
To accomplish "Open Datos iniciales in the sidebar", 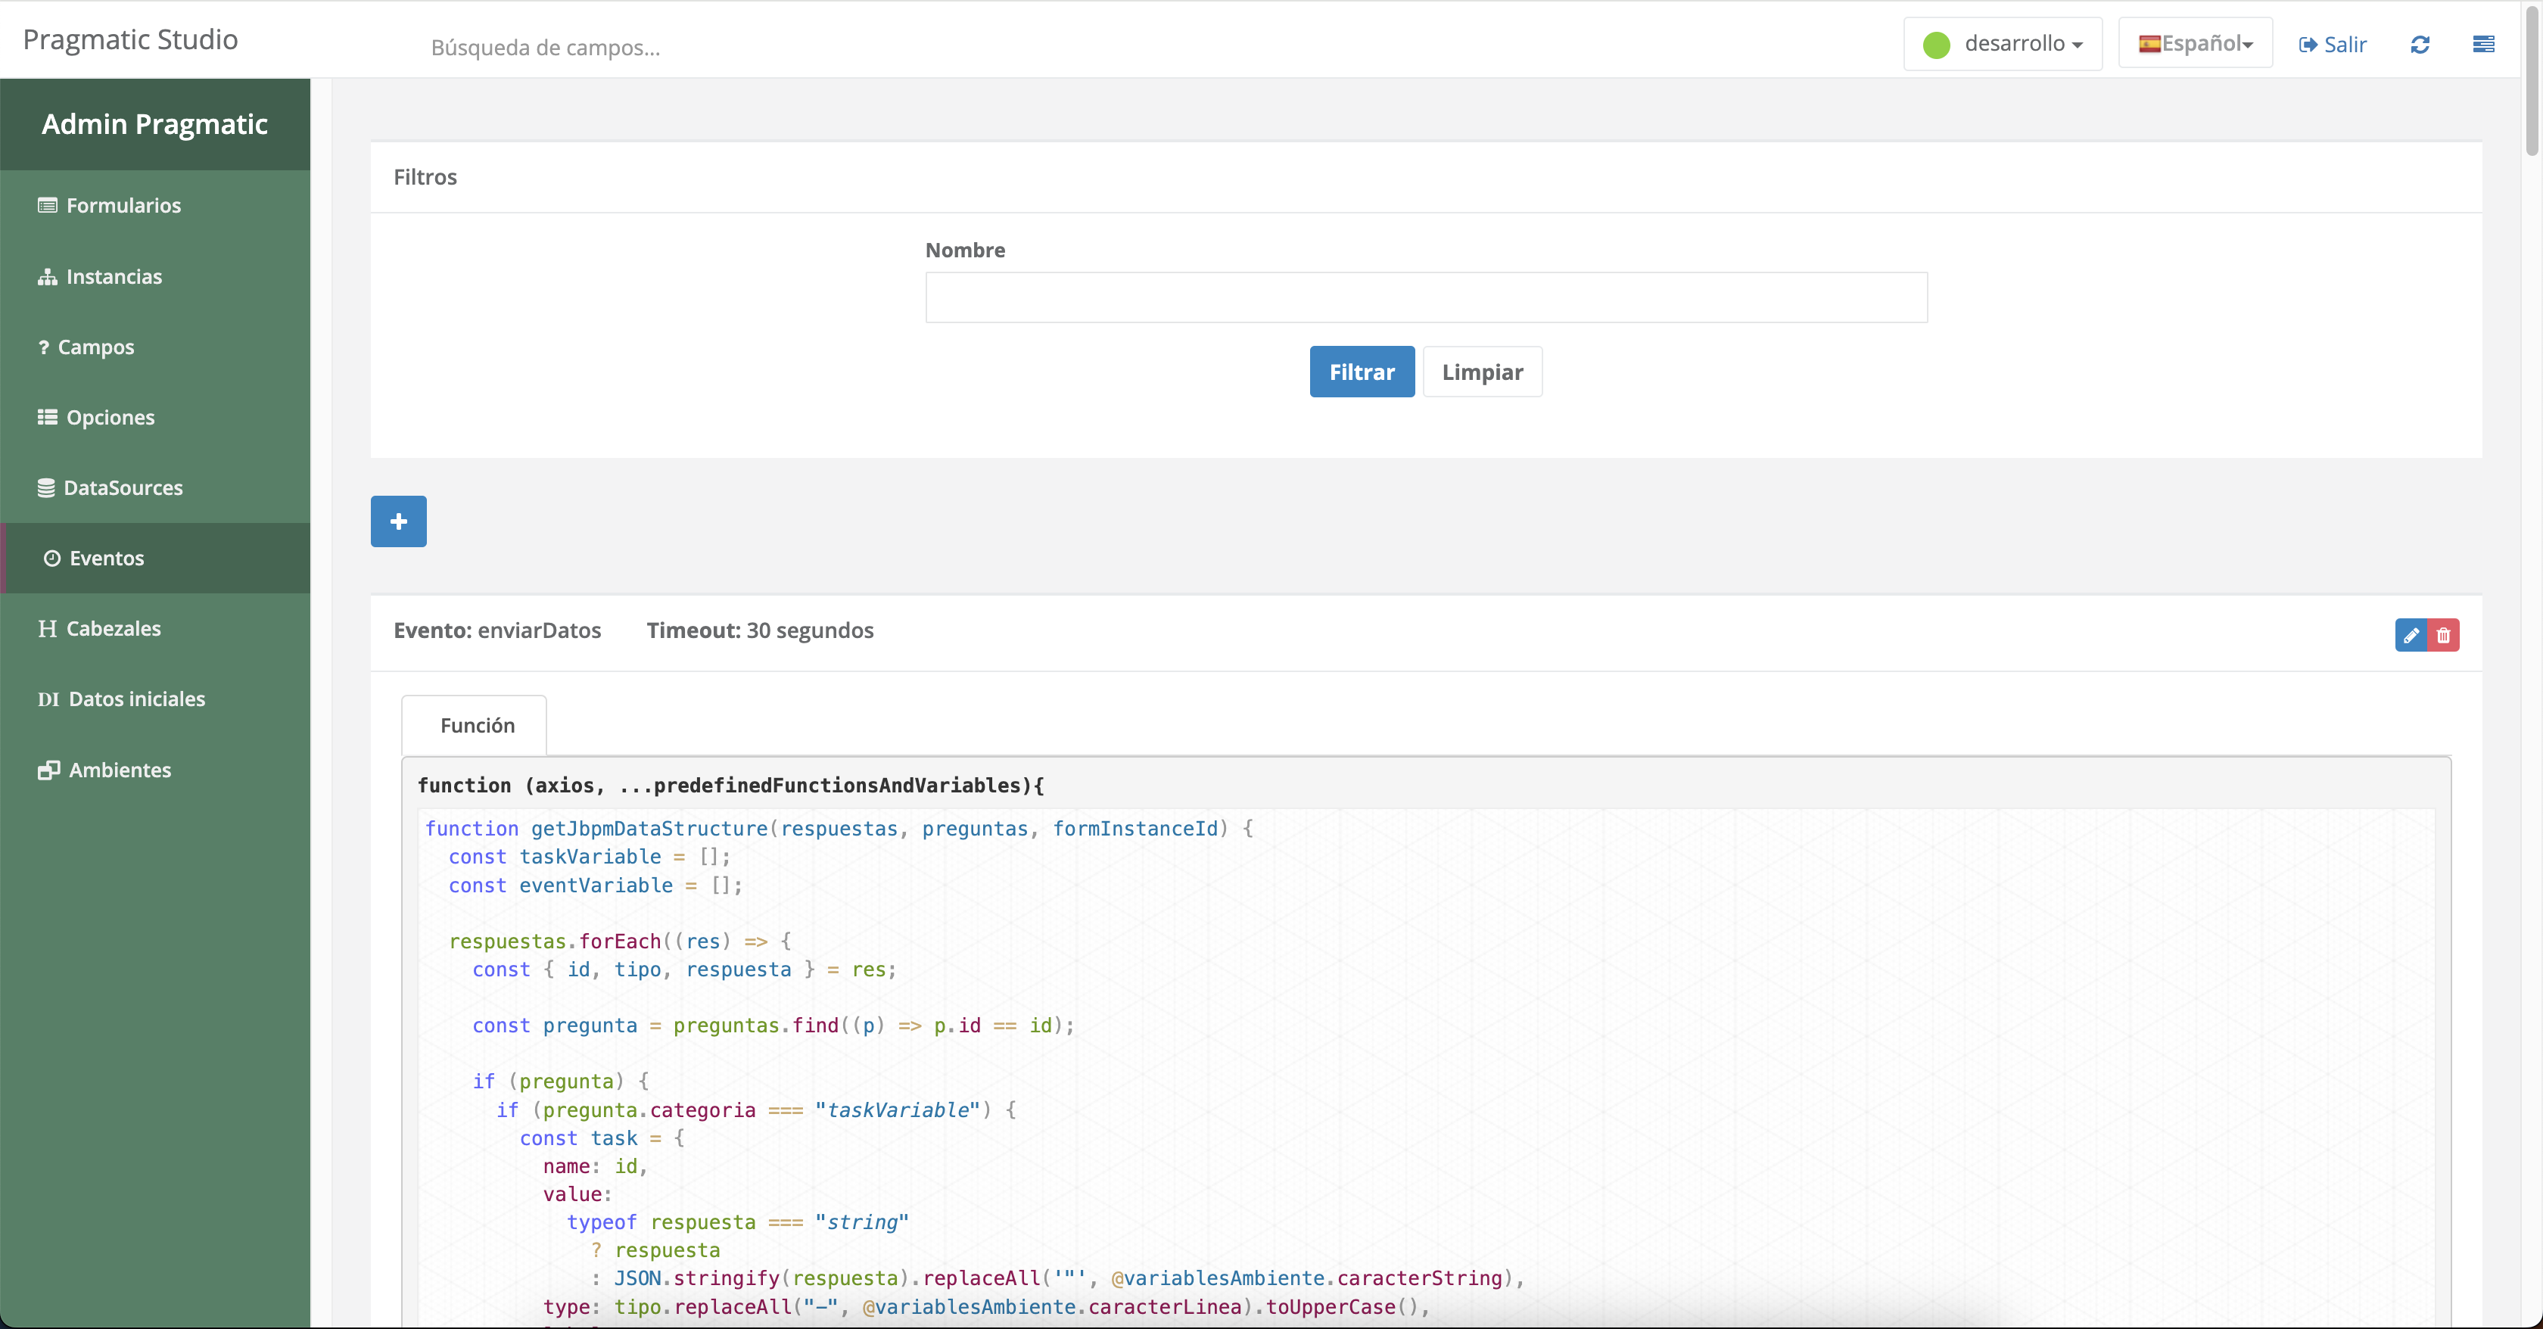I will pos(155,699).
